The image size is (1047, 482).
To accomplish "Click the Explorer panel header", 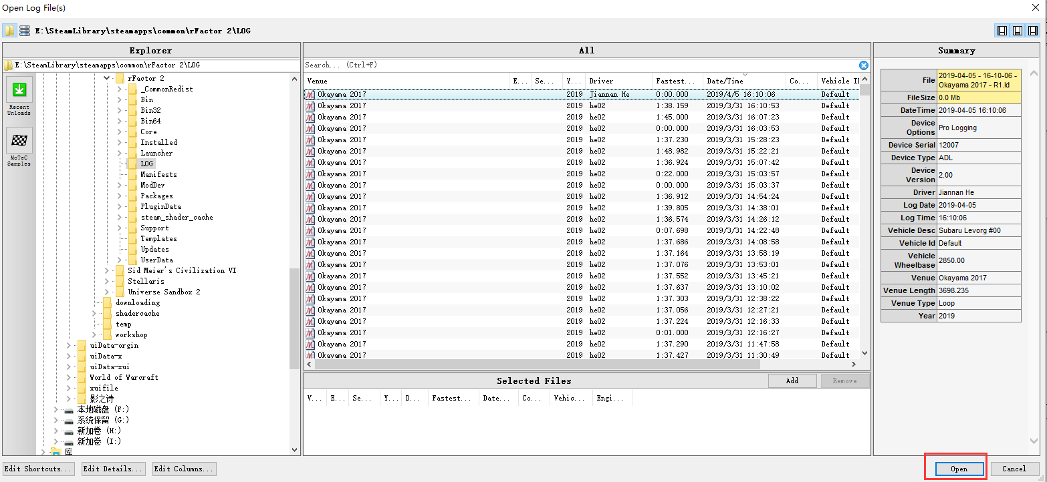I will (x=150, y=51).
